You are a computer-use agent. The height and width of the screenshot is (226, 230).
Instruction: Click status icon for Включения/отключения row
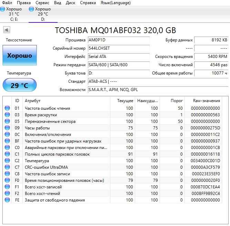coord(7,134)
